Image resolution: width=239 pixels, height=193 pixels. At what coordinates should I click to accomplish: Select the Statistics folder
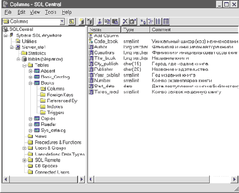33,53
